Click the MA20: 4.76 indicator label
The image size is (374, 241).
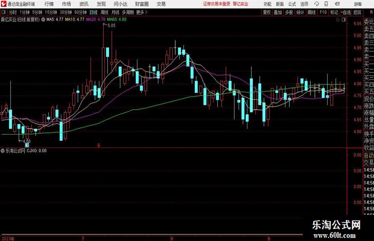click(96, 19)
